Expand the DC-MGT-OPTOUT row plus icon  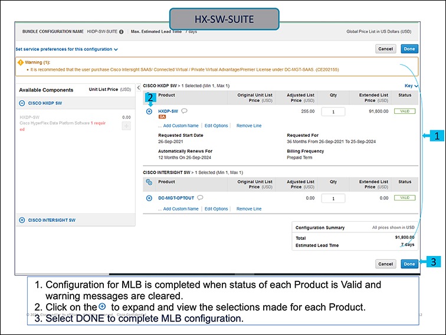tap(149, 198)
